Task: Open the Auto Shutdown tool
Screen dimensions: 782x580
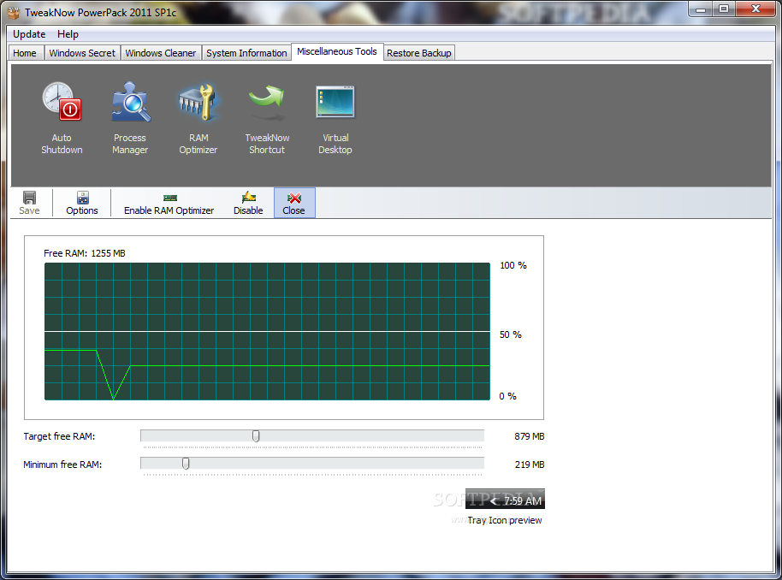Action: tap(62, 118)
